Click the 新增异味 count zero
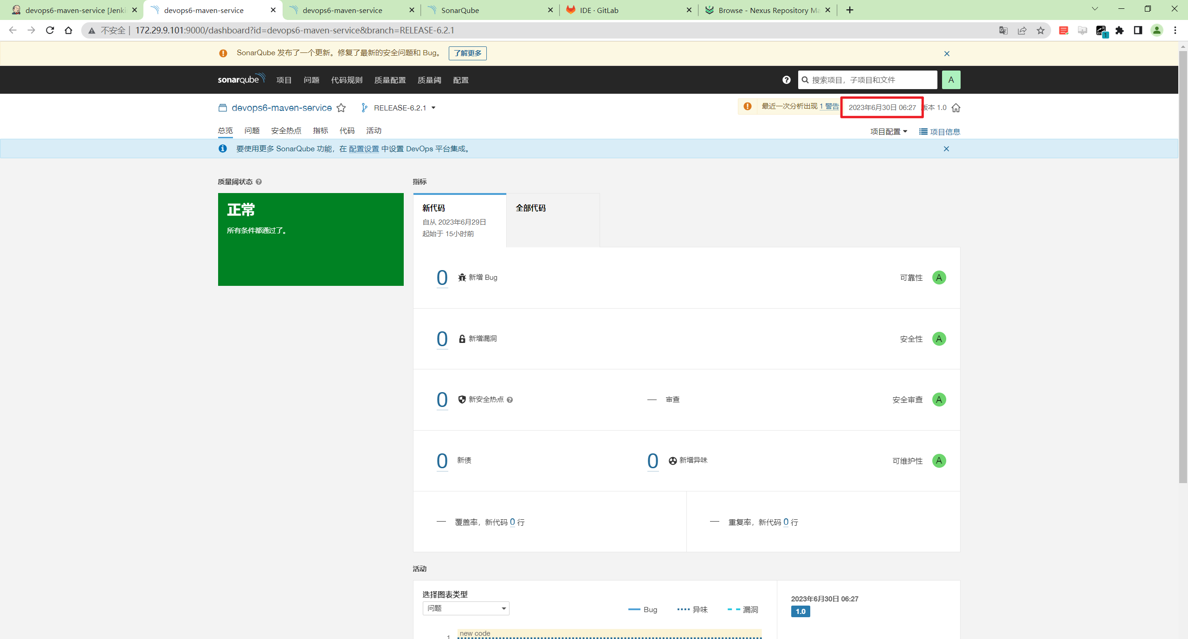This screenshot has height=639, width=1188. tap(652, 461)
